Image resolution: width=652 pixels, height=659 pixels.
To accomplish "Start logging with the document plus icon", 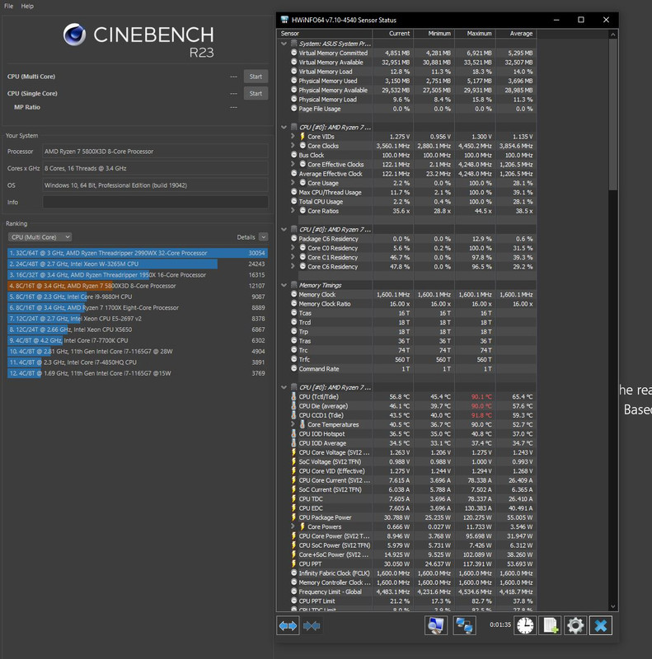I will pyautogui.click(x=551, y=625).
